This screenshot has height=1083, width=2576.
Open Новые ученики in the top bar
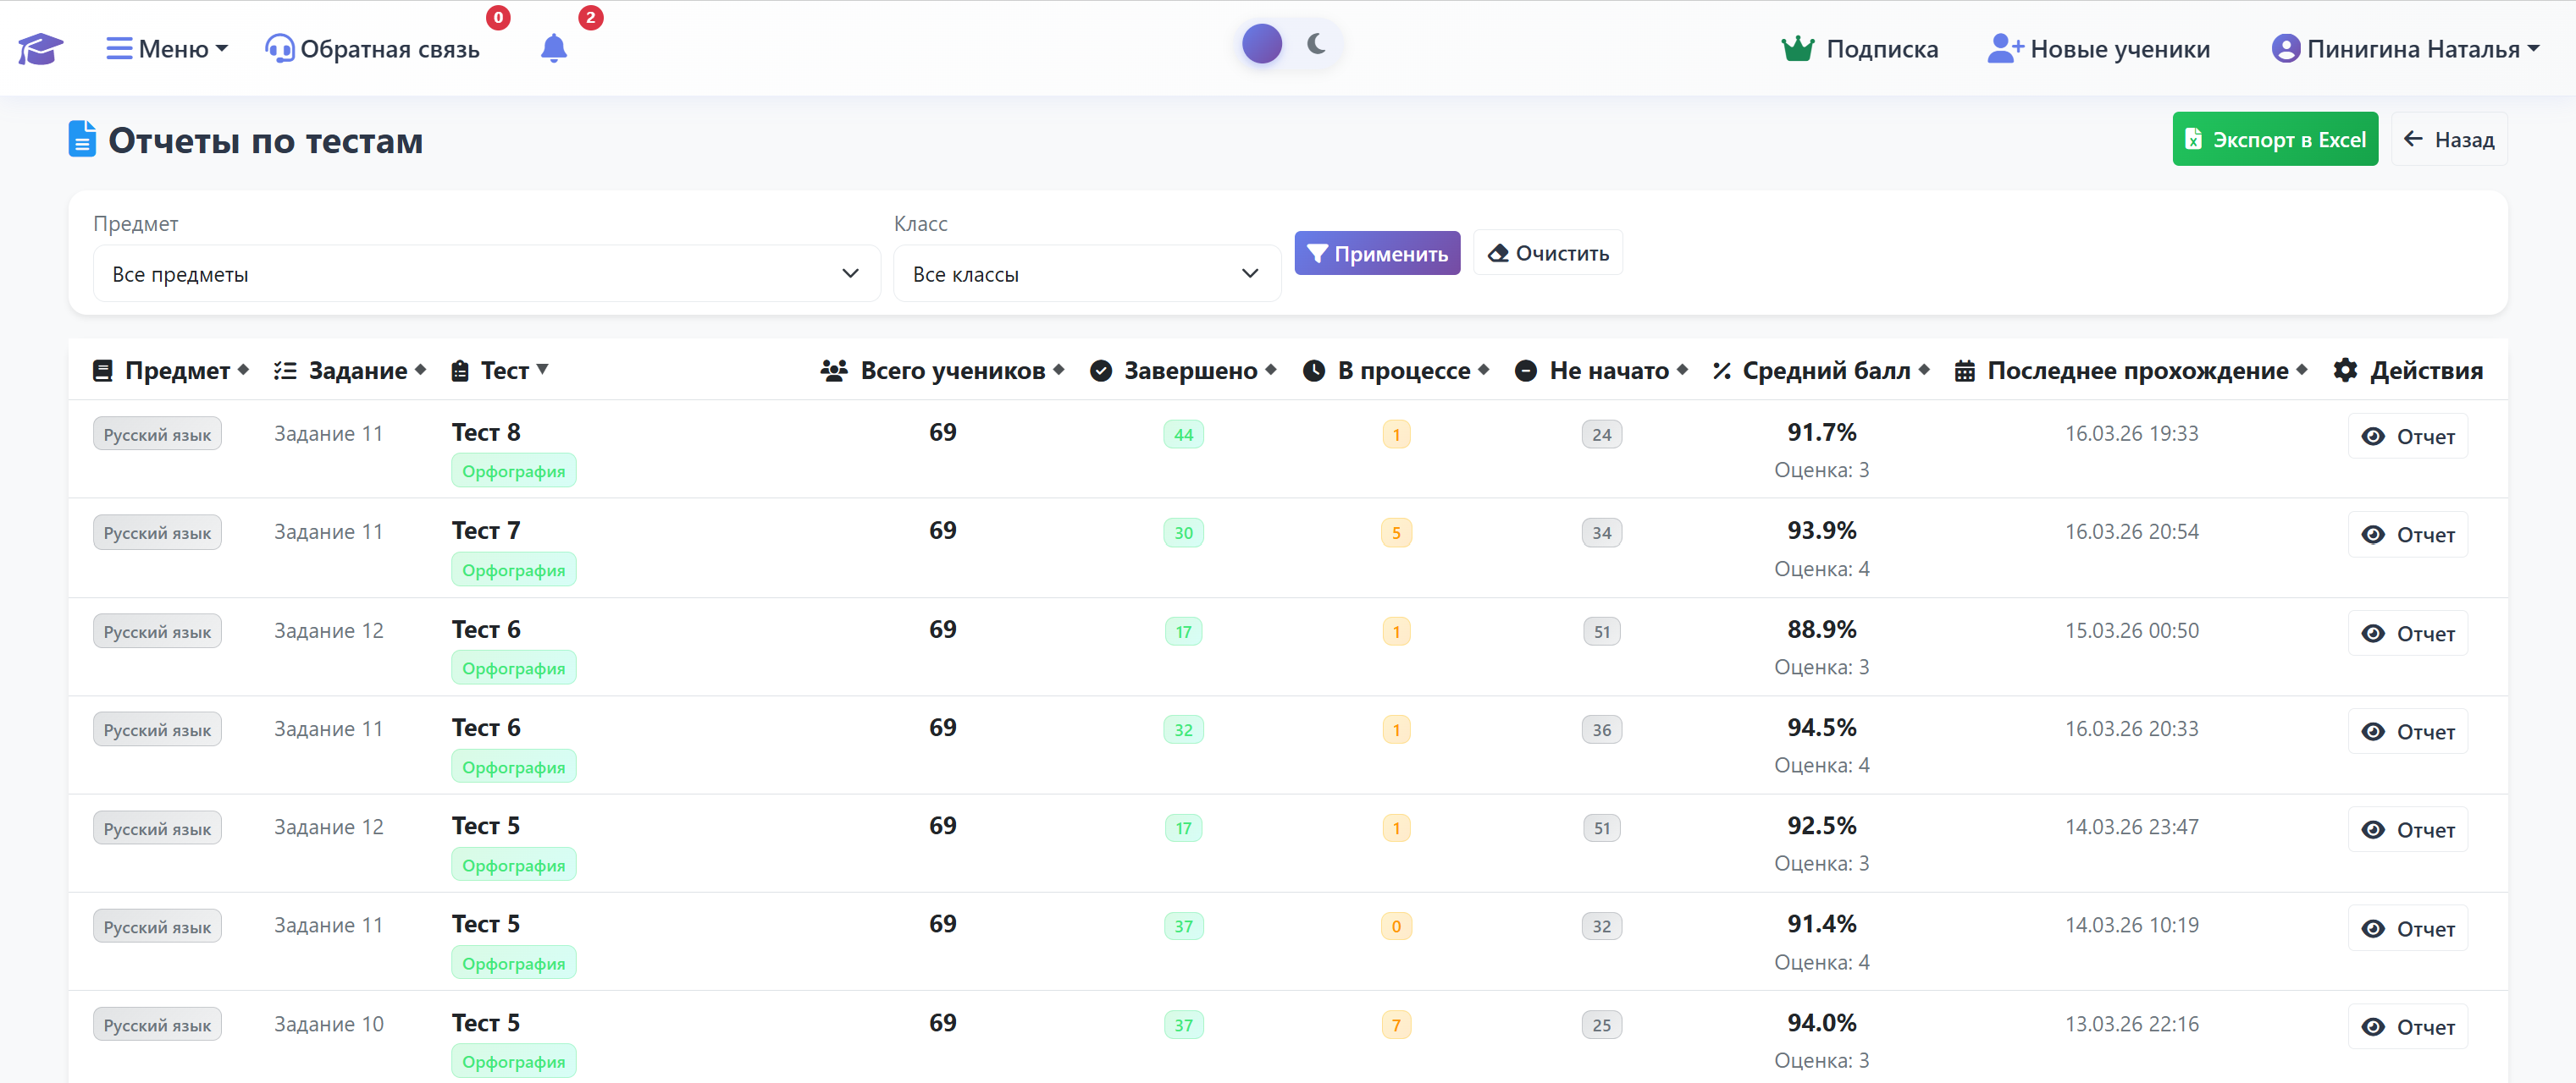tap(2098, 49)
